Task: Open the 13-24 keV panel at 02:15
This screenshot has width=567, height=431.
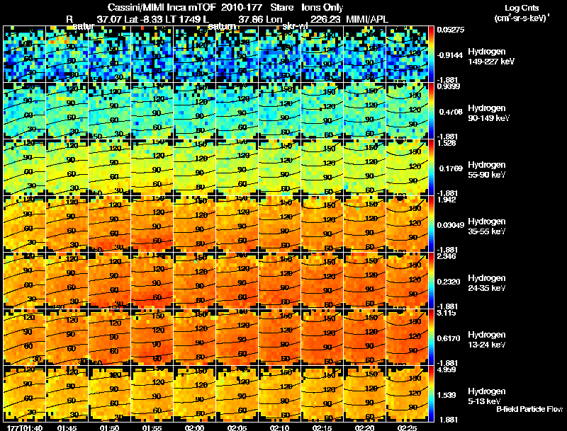Action: click(x=322, y=338)
